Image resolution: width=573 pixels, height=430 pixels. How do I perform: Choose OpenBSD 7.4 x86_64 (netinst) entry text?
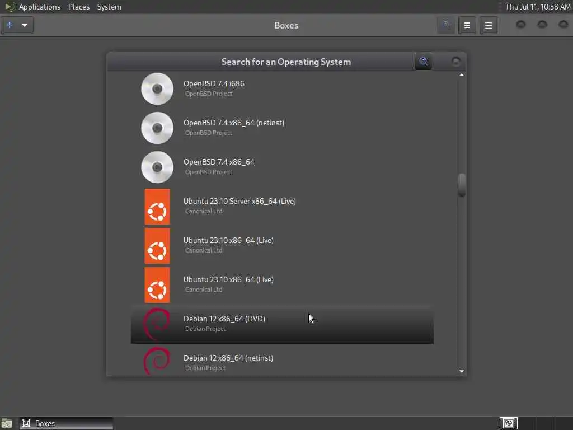234,123
